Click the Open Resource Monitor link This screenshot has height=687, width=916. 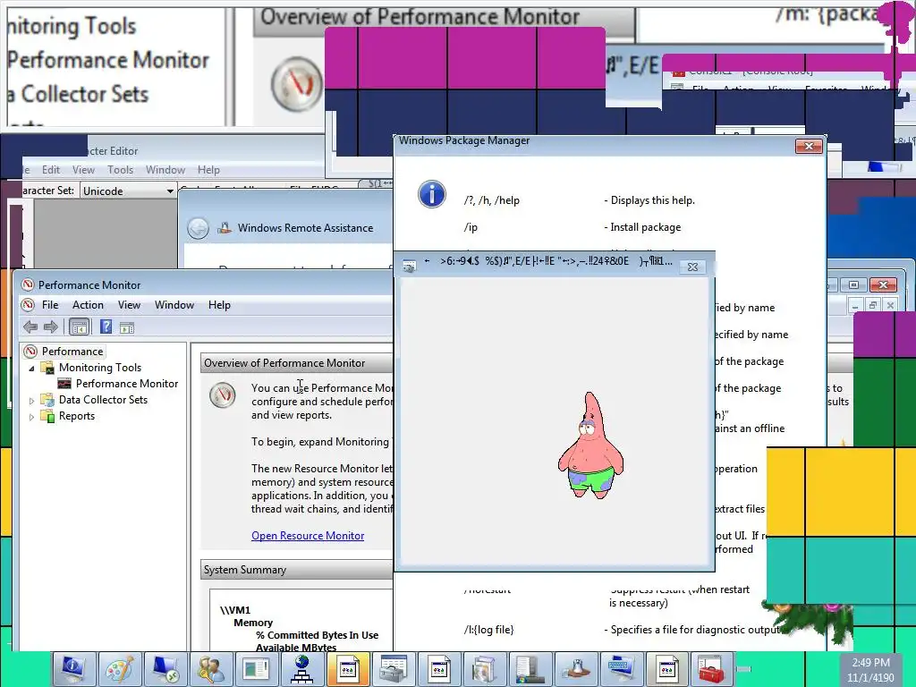click(308, 536)
